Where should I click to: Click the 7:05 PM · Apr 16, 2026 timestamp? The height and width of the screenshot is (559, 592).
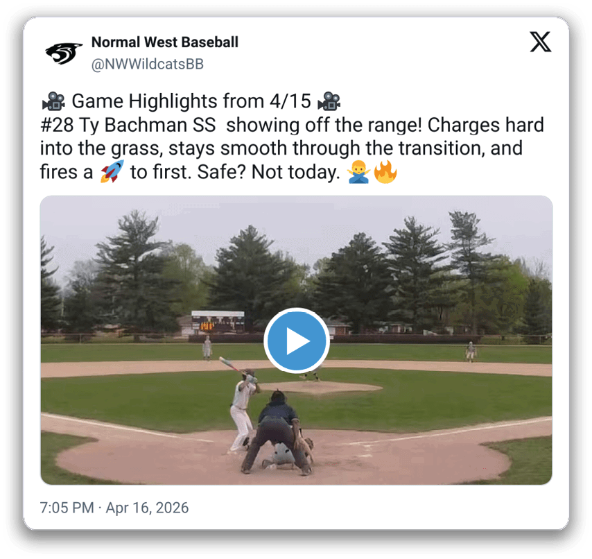[x=114, y=508]
